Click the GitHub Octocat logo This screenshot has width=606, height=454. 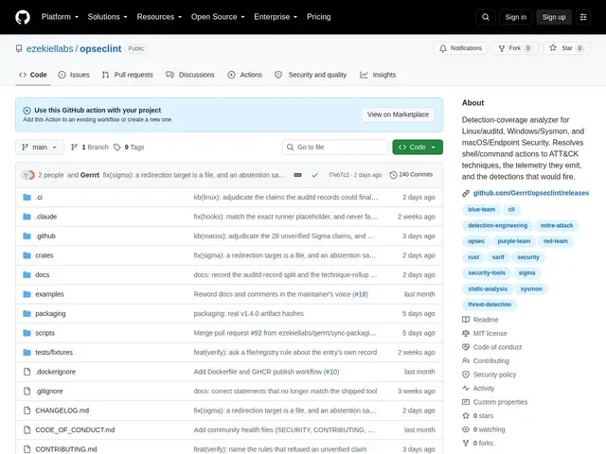23,17
